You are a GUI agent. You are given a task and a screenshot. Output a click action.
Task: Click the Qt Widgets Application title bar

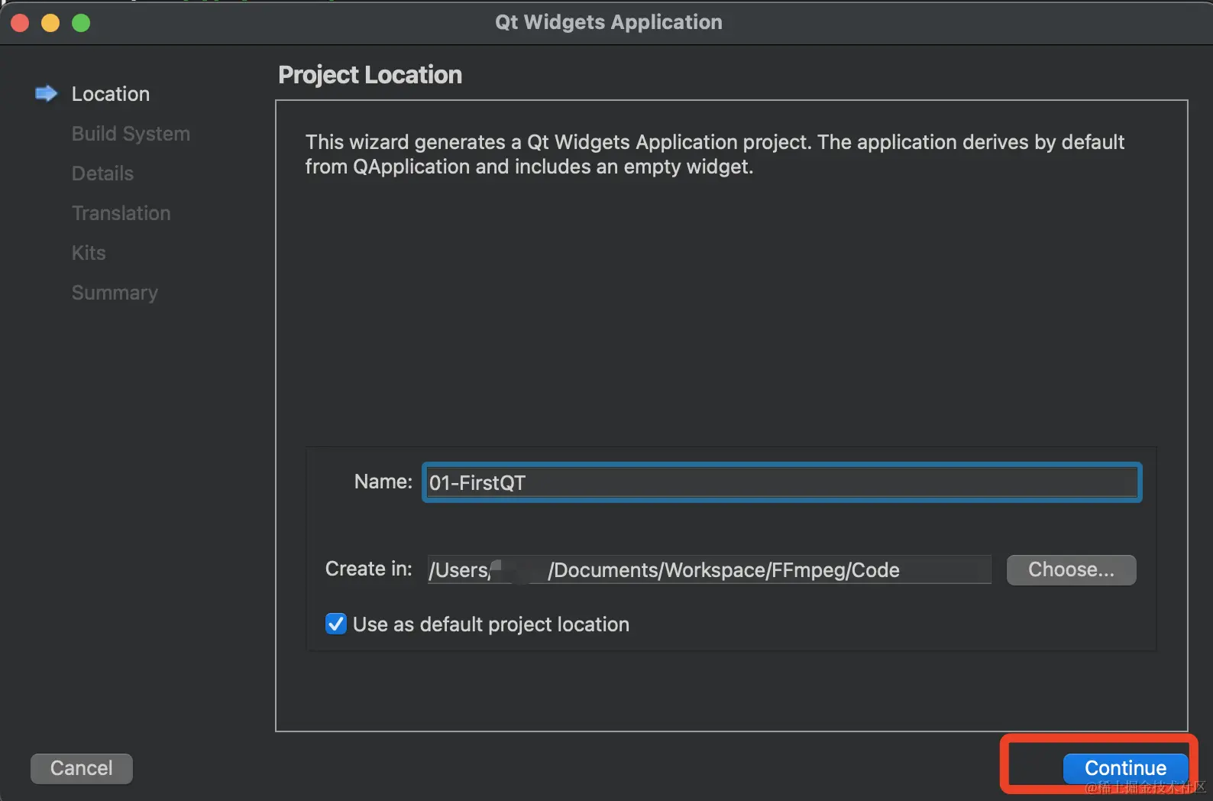(x=609, y=22)
